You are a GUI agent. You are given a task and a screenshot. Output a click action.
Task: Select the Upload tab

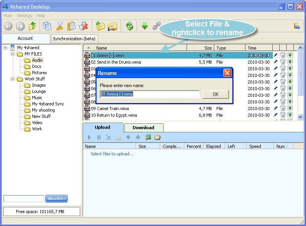(x=103, y=127)
